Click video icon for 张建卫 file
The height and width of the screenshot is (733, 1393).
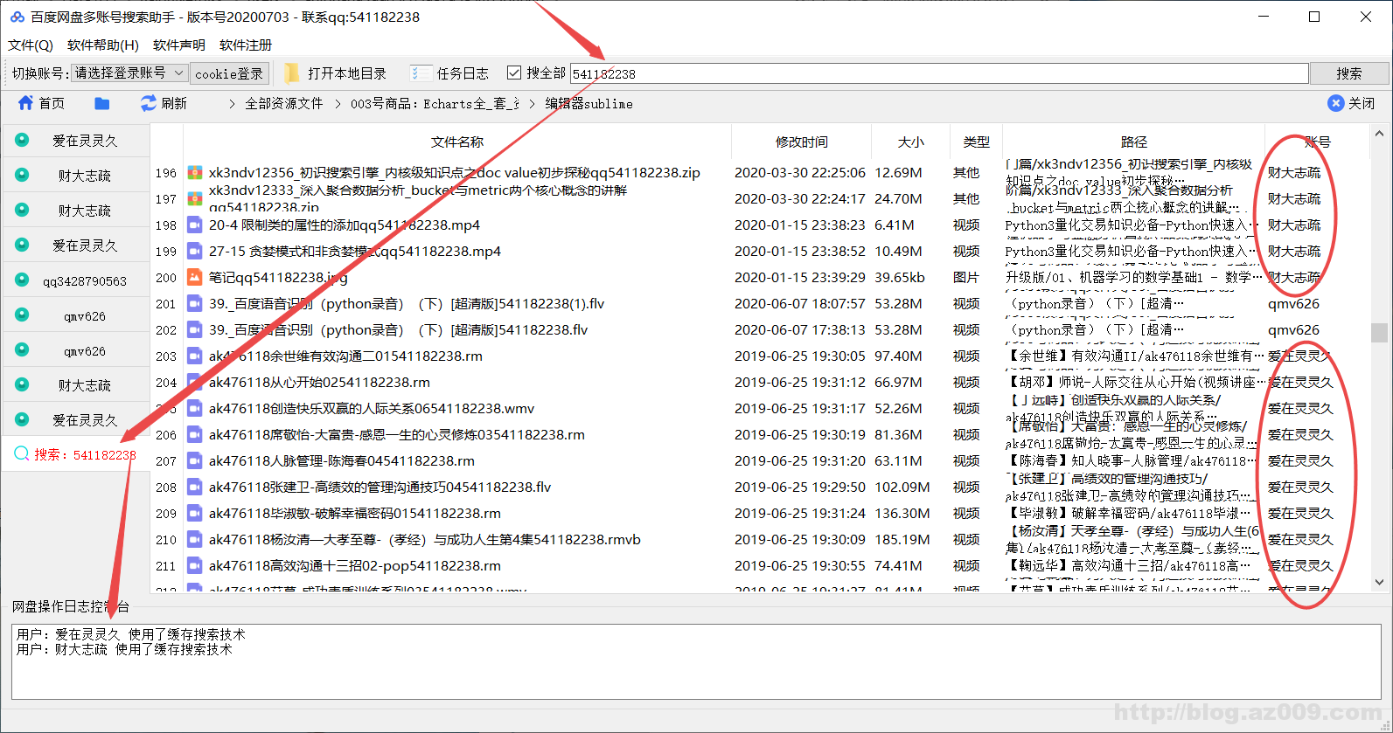pyautogui.click(x=195, y=488)
